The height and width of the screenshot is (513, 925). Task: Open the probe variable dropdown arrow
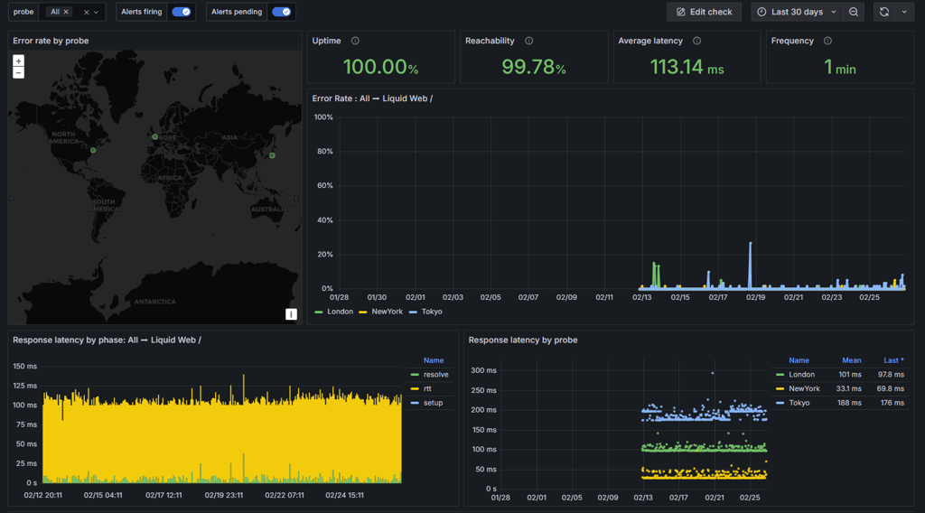point(96,12)
